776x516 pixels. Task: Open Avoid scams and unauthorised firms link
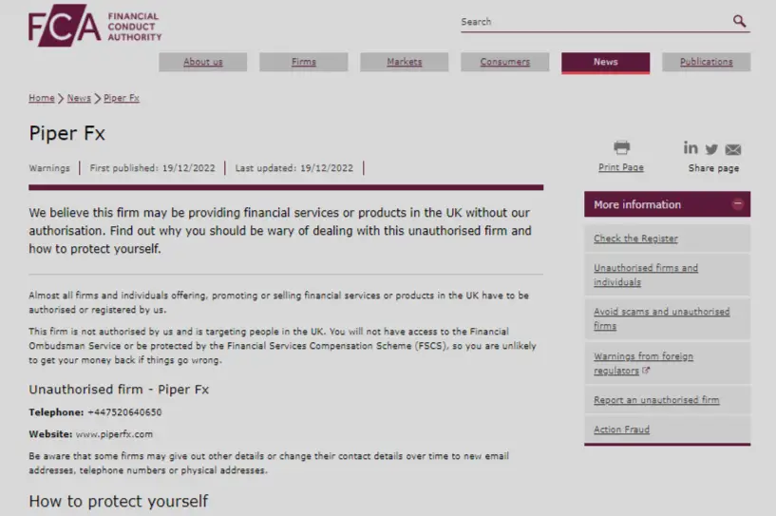point(661,318)
